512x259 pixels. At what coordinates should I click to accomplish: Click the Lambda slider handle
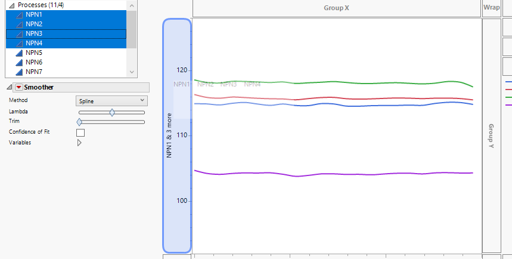click(x=112, y=113)
